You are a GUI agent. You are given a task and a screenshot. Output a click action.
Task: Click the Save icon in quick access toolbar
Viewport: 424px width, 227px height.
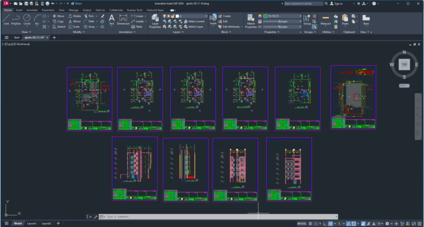point(26,4)
